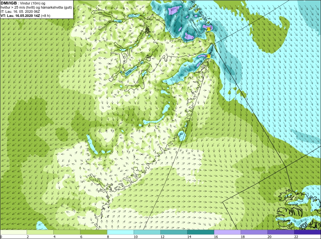Click the 16–18 m/s lavender legend swatch
Viewport: 321px width, 239px height.
[227, 232]
